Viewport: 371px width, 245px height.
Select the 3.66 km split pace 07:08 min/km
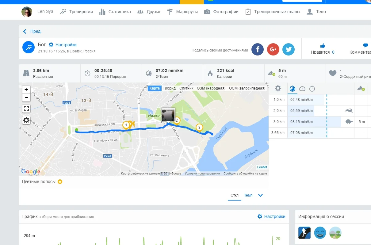coord(301,133)
